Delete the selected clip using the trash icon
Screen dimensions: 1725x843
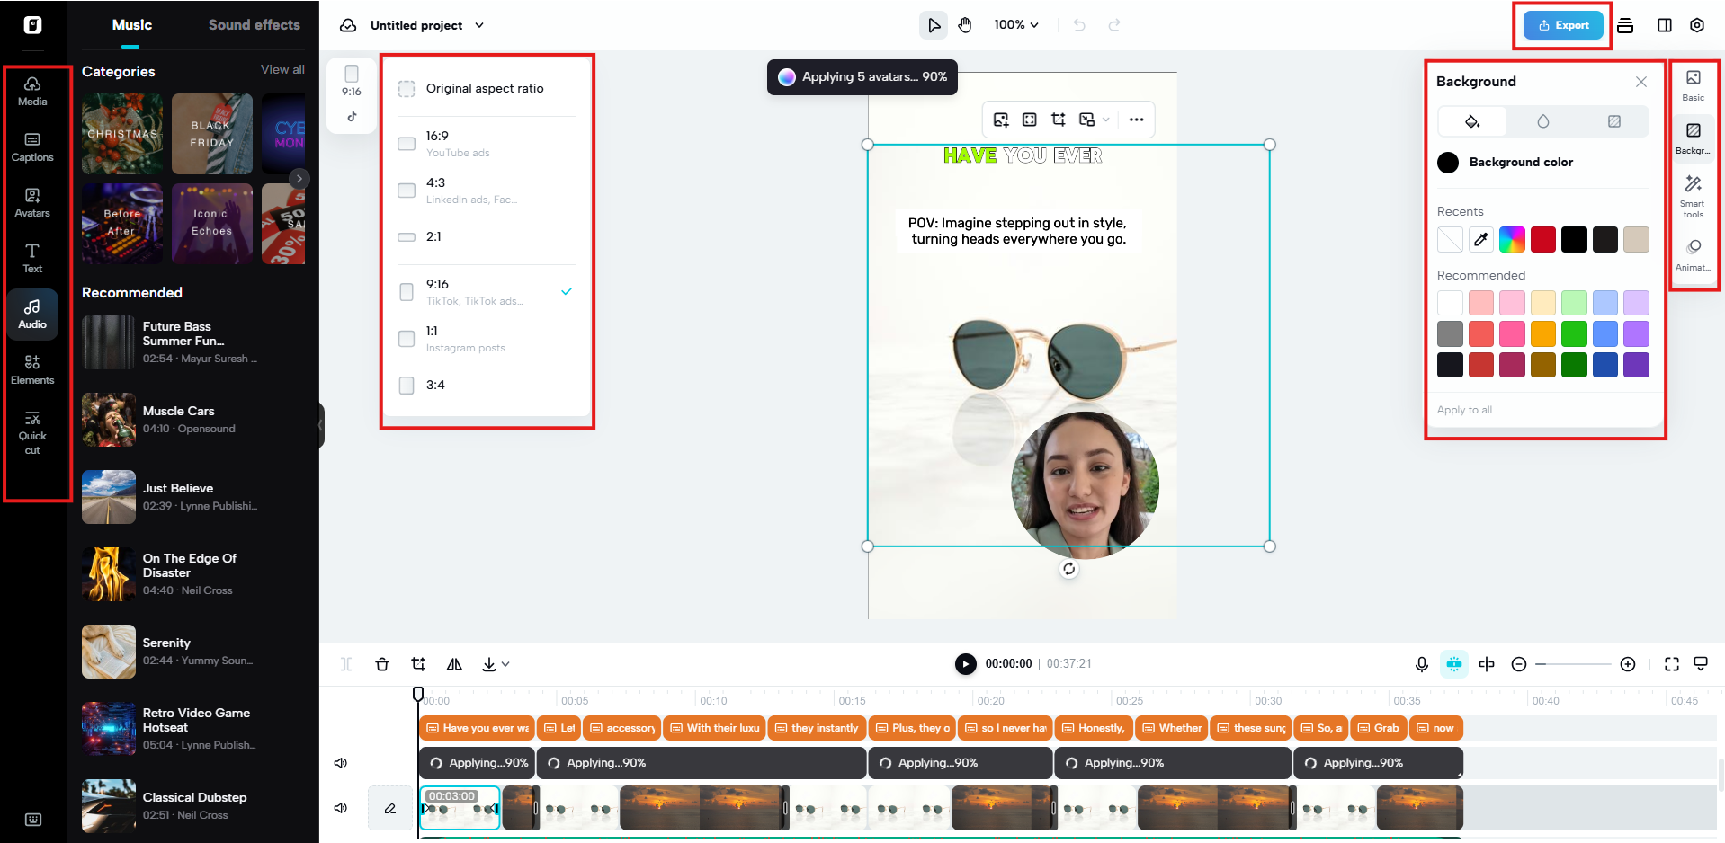pyautogui.click(x=382, y=663)
